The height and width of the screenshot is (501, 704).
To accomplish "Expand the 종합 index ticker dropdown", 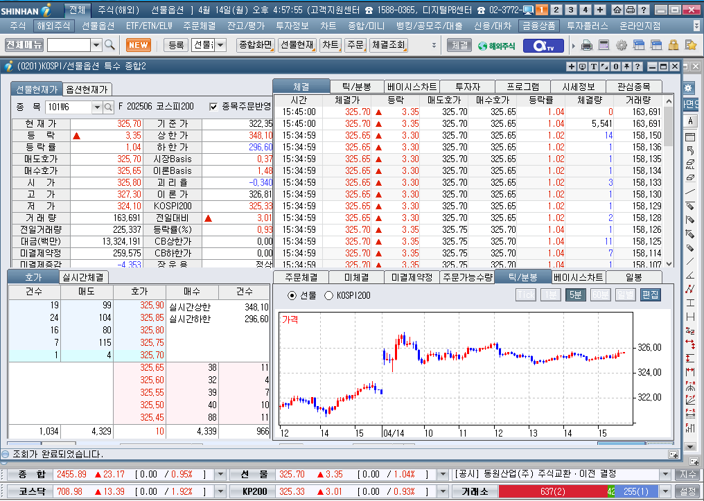I will 220,474.
